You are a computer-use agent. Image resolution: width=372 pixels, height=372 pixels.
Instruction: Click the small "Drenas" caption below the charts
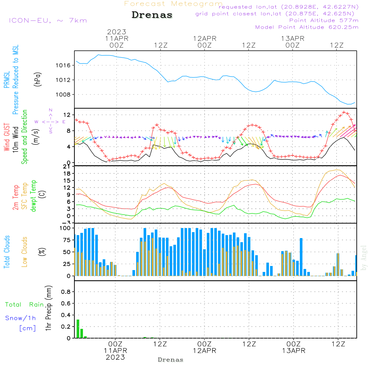click(170, 360)
